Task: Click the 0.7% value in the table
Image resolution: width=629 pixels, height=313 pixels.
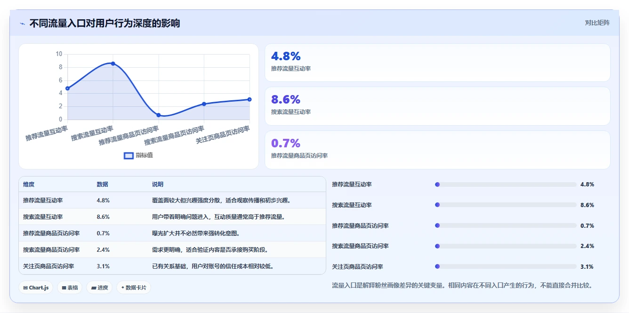Action: [x=103, y=233]
